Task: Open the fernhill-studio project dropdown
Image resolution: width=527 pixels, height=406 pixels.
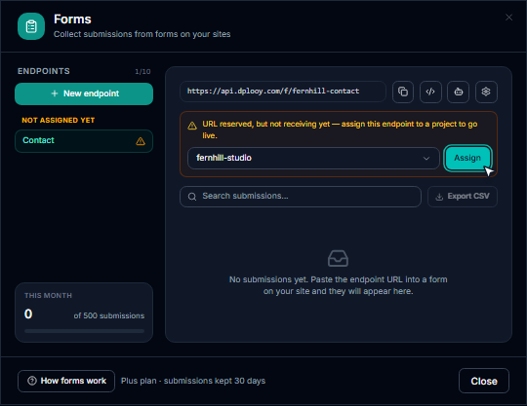Action: [x=313, y=158]
